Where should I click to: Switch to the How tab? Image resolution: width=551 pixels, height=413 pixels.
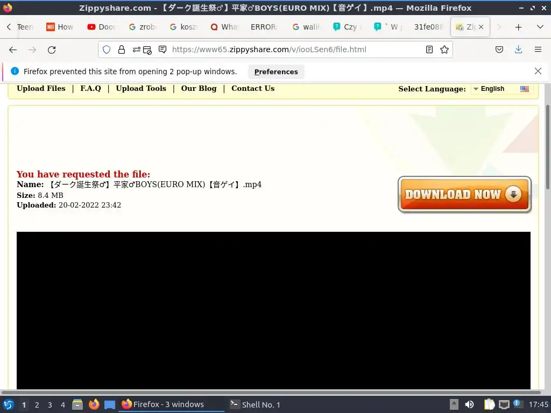coord(60,27)
